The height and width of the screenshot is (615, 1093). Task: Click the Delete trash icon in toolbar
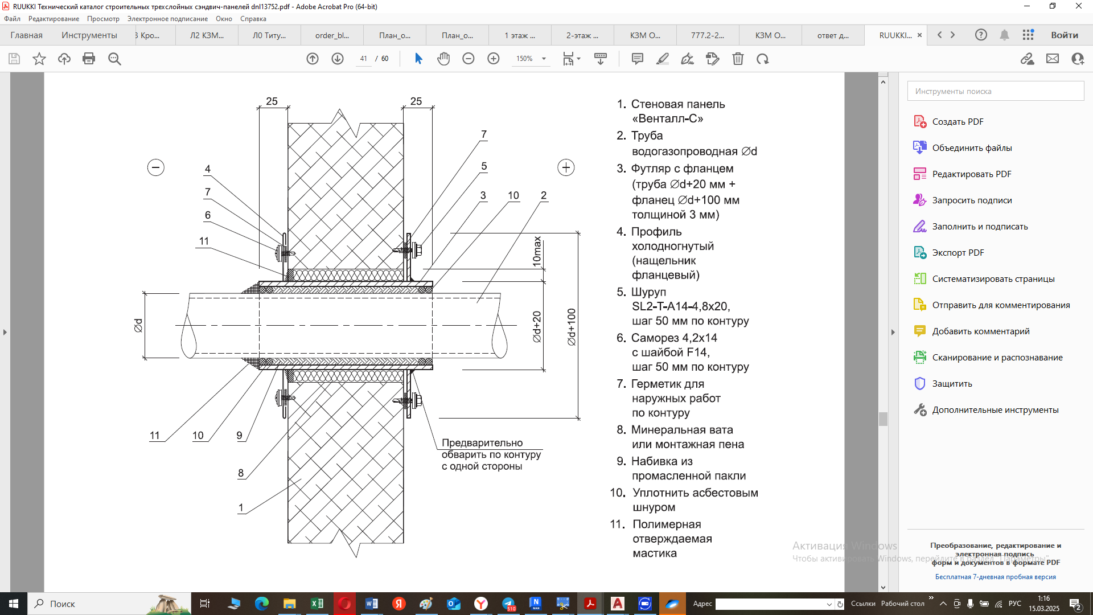pyautogui.click(x=738, y=59)
